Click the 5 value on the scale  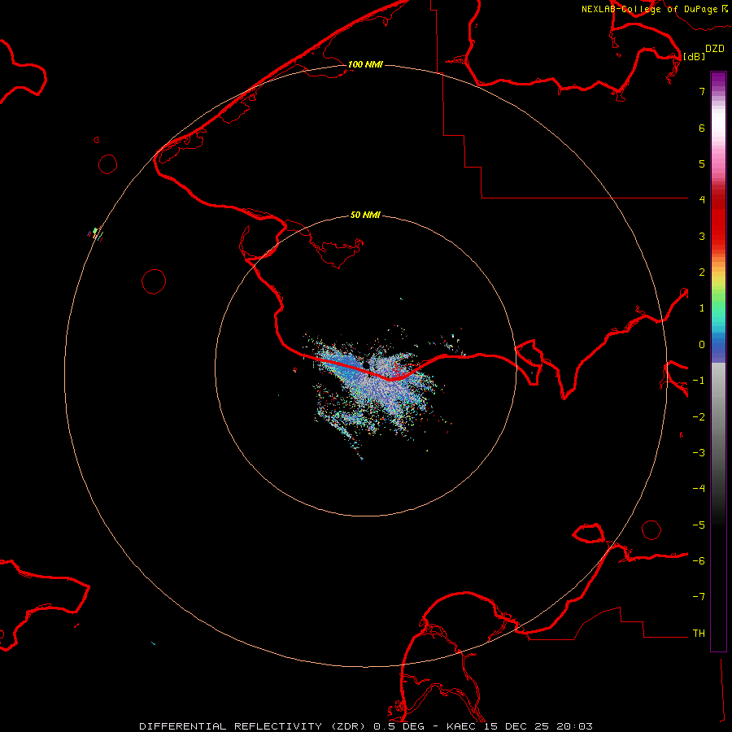[x=702, y=163]
